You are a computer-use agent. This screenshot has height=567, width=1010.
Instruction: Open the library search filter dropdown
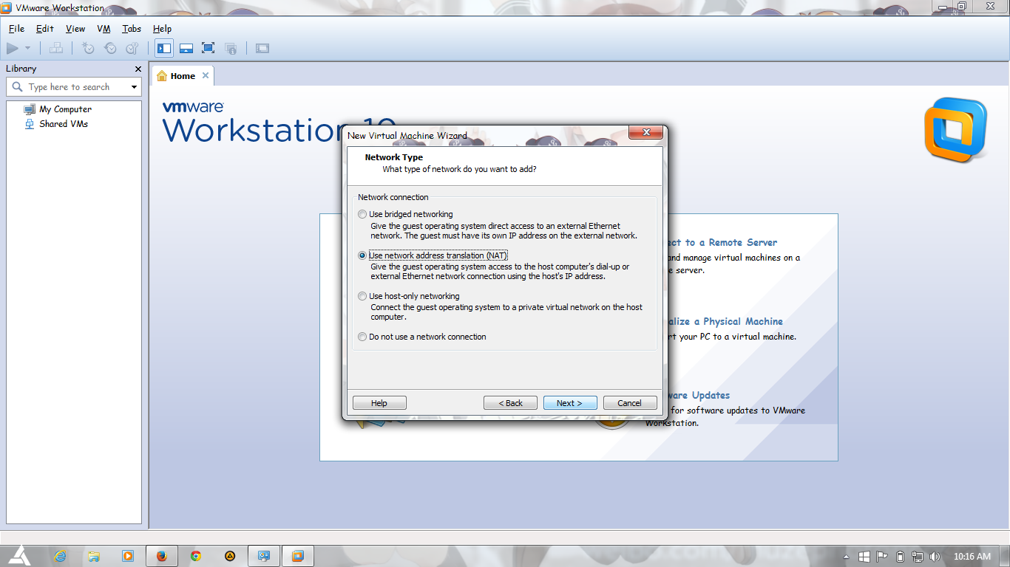(x=135, y=86)
